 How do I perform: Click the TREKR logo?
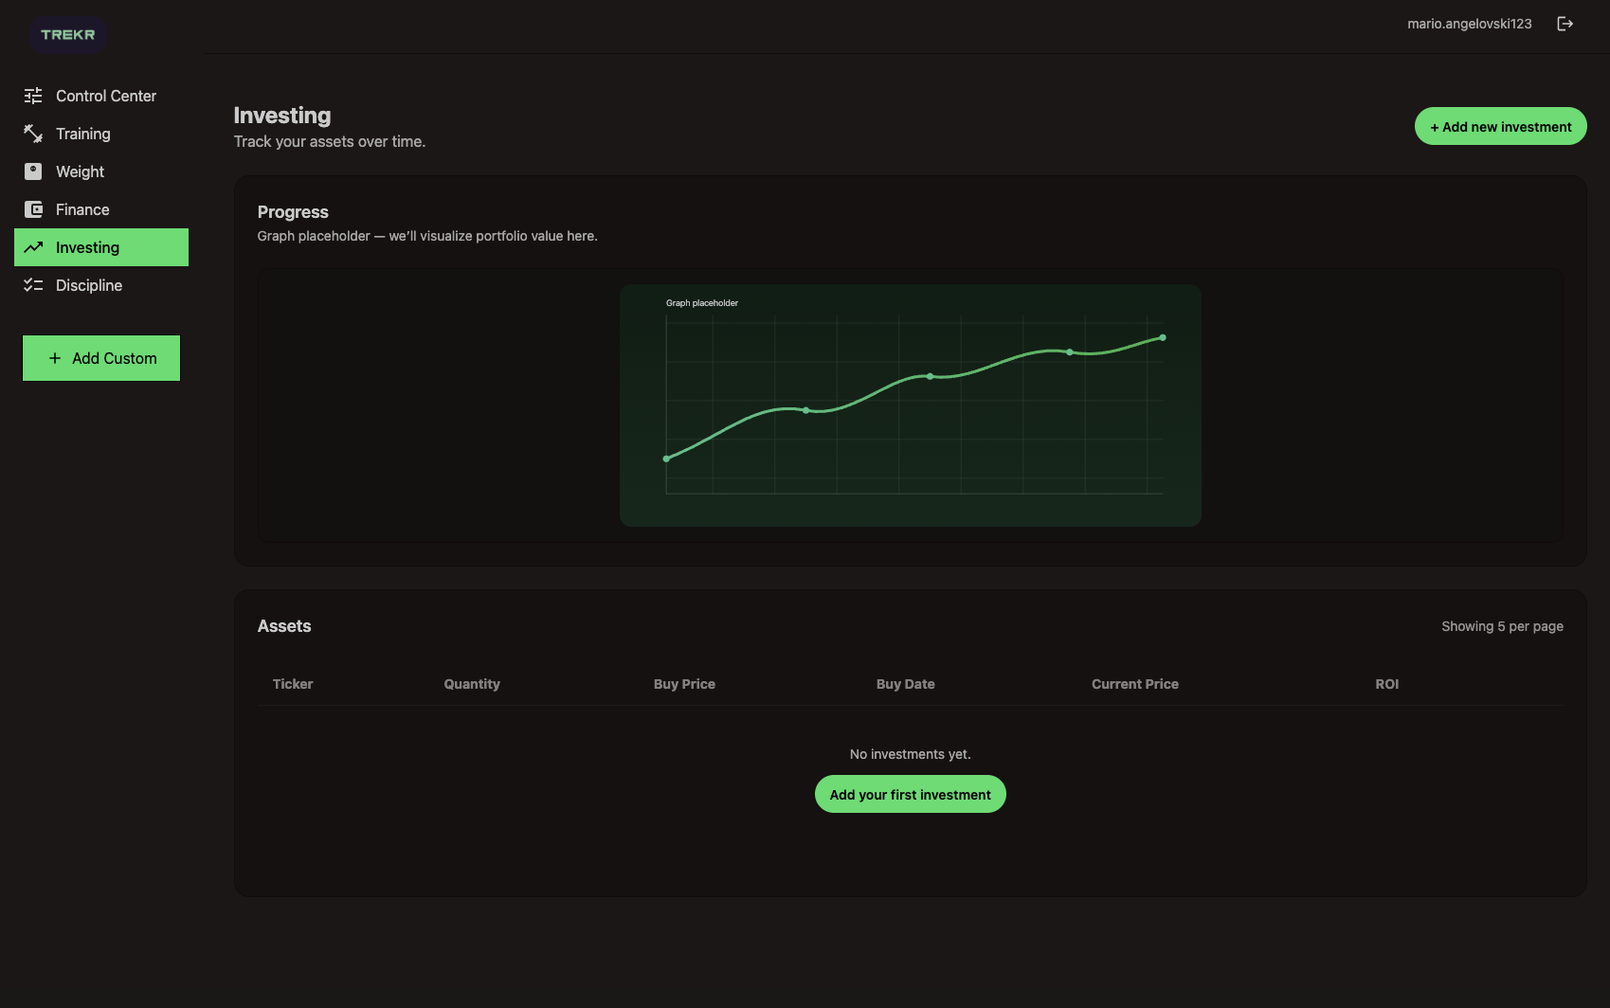(67, 35)
